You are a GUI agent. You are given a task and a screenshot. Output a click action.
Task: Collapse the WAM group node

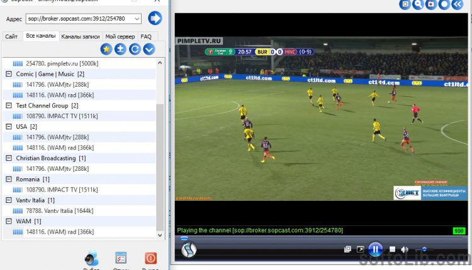9,221
